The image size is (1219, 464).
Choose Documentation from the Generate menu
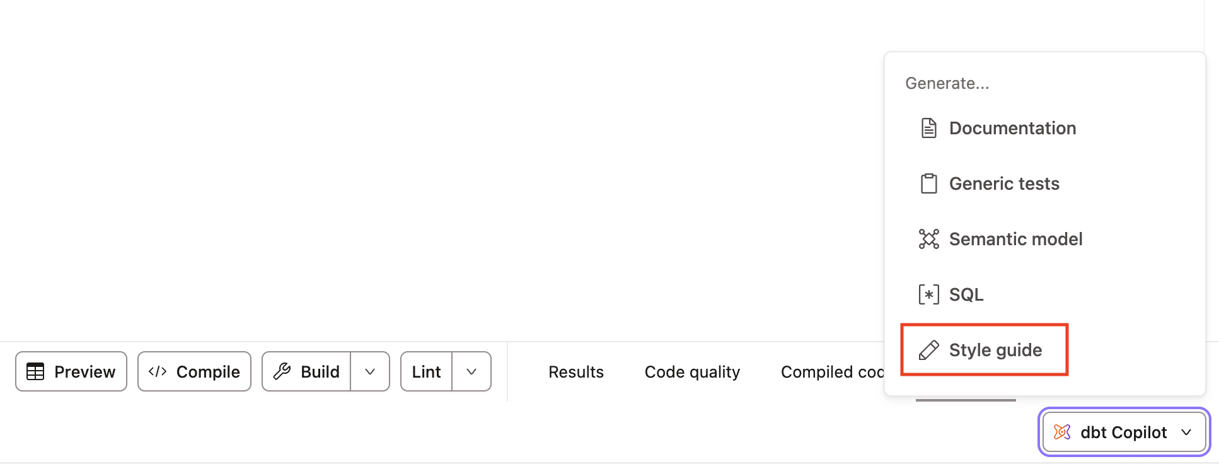(x=1012, y=127)
